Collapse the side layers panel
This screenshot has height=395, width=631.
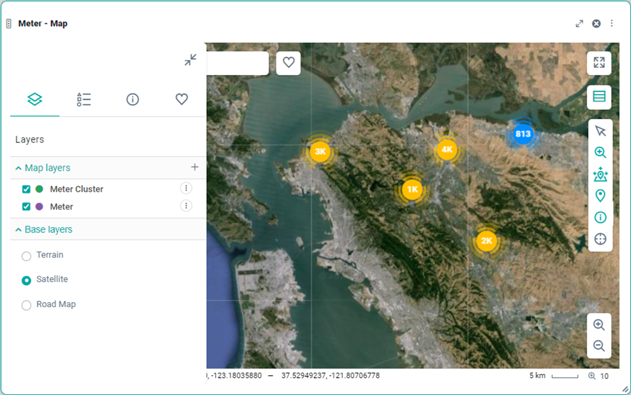pos(190,60)
